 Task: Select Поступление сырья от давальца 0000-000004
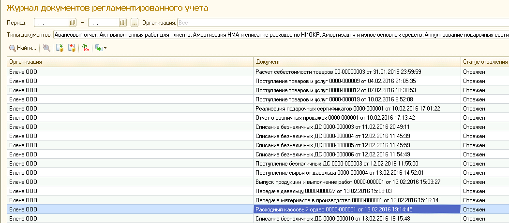coord(357,172)
